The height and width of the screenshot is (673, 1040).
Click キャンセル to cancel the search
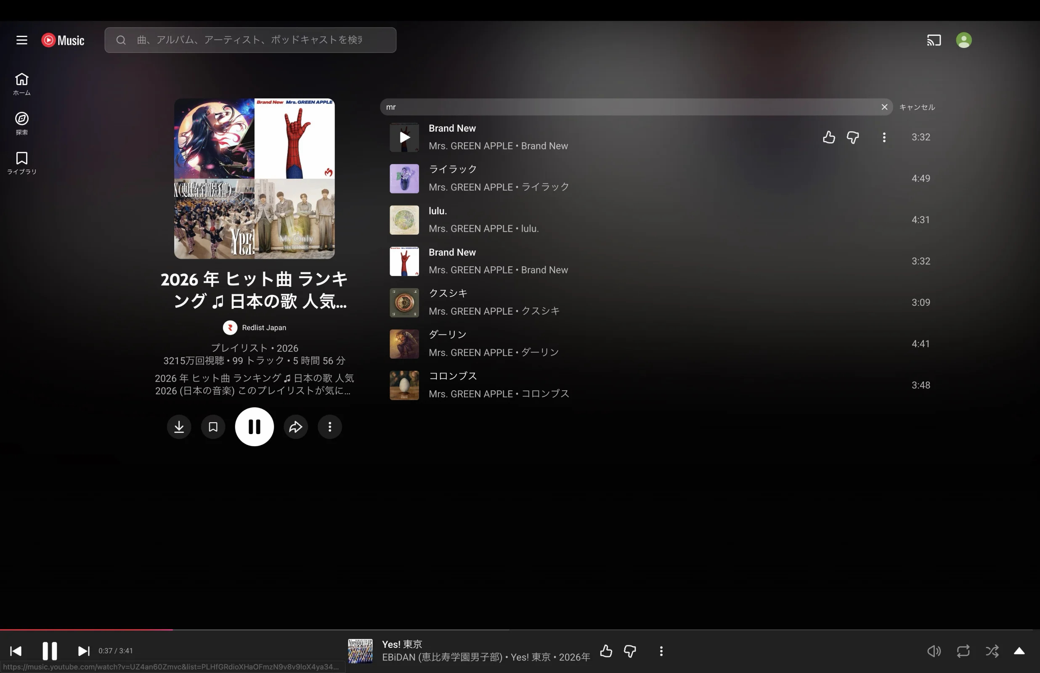[x=917, y=107]
